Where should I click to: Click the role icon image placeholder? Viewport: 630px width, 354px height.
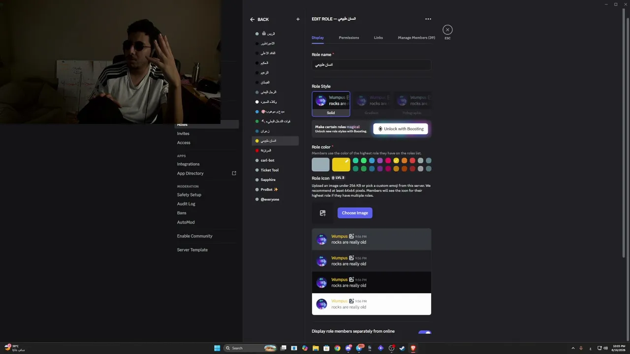[x=322, y=213]
